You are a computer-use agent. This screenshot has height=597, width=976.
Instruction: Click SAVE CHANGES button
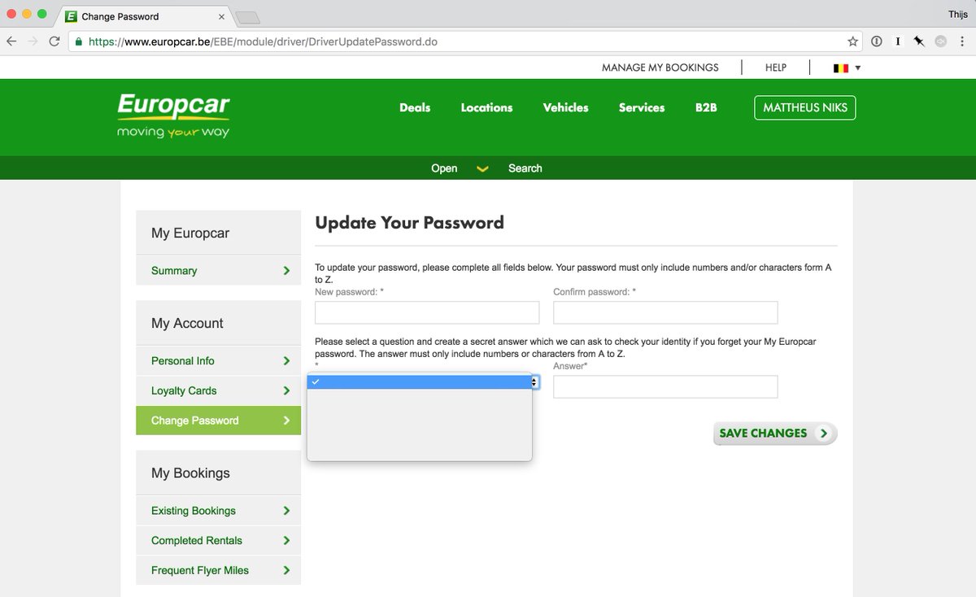[x=775, y=434]
